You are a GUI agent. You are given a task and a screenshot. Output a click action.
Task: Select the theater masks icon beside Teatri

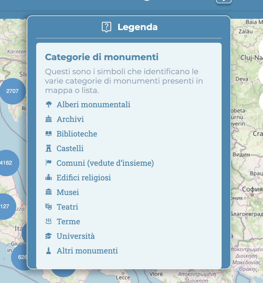(49, 207)
